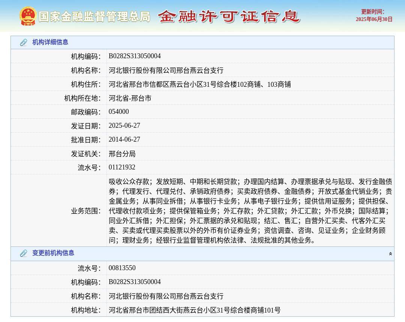Screen dimensions: 405x322
Task: Select institution code B0282S313050004 in the details section
Action: coord(135,56)
